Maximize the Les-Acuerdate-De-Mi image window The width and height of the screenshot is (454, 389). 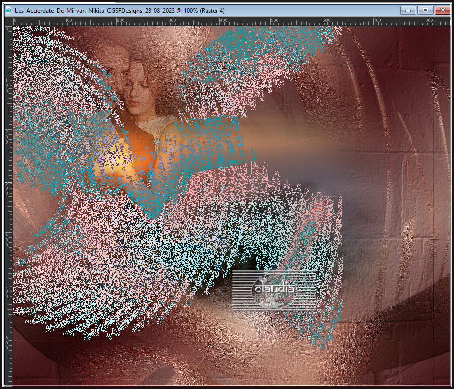pos(425,10)
